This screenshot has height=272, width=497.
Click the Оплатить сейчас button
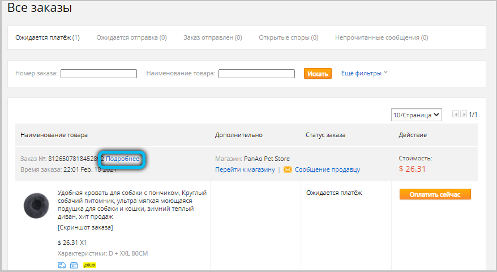pos(435,194)
